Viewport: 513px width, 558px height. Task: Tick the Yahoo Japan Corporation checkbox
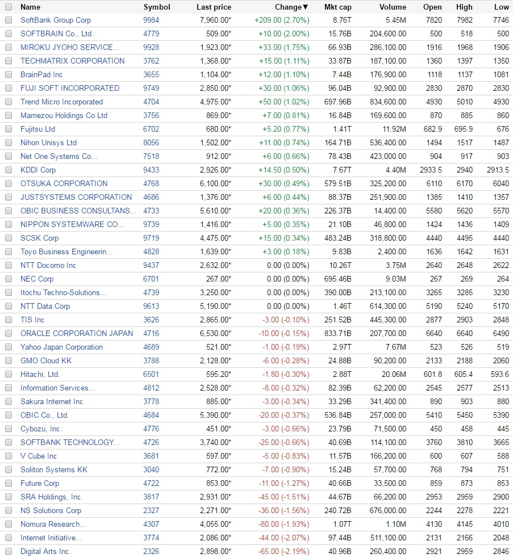(x=9, y=347)
